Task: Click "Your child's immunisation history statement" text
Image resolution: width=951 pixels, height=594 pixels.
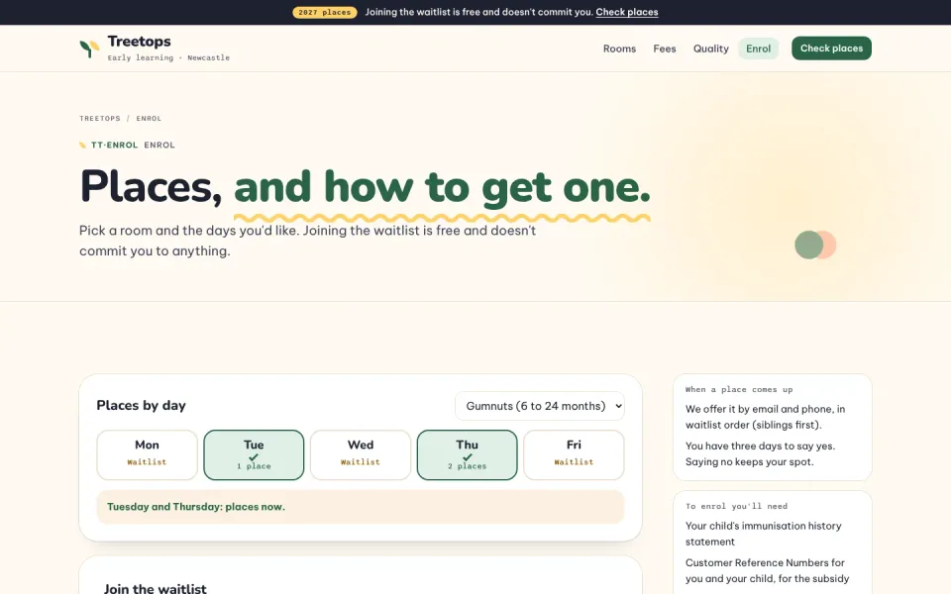Action: click(763, 534)
